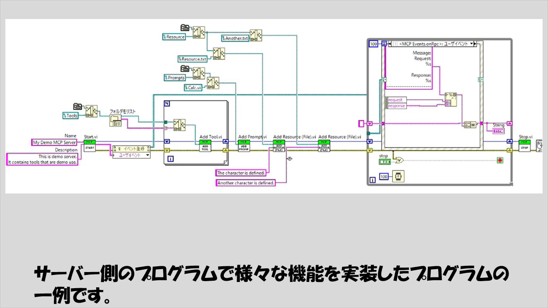Screen dimensions: 548x308
Task: Click the My Demo MCP Server string constant
Action: [x=55, y=142]
